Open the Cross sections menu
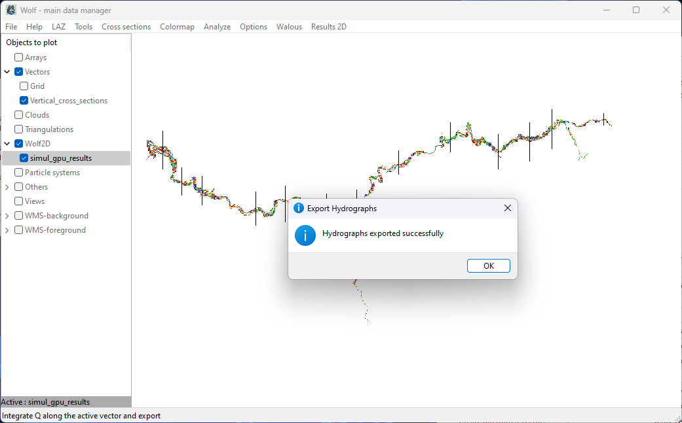The image size is (682, 423). pos(126,27)
